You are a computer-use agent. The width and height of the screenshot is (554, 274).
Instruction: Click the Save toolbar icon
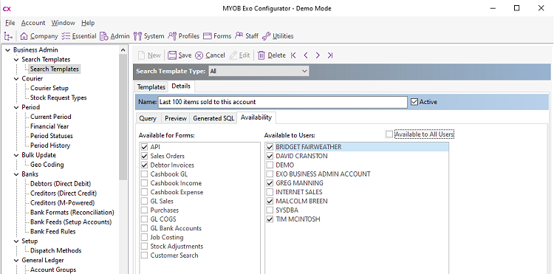pos(172,55)
